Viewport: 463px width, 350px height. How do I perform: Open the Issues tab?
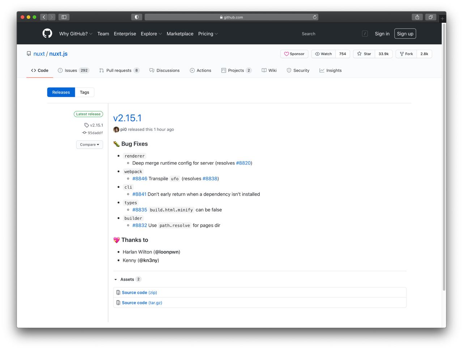click(73, 71)
